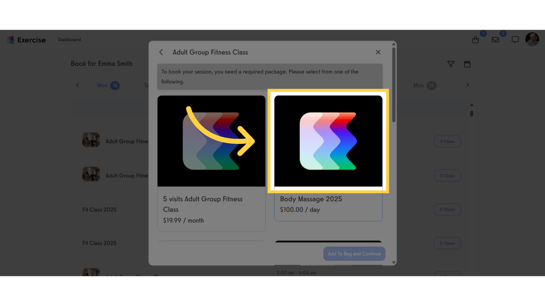The width and height of the screenshot is (545, 306).
Task: Click the Exercise logo icon
Action: [11, 40]
